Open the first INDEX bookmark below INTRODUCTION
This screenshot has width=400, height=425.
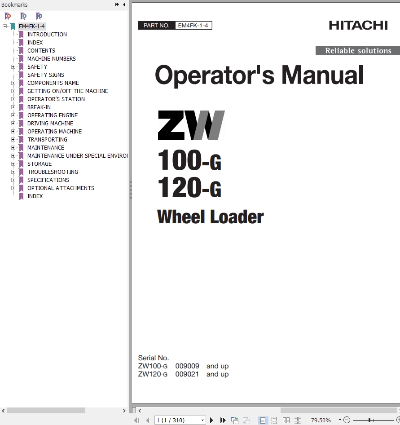pyautogui.click(x=35, y=43)
